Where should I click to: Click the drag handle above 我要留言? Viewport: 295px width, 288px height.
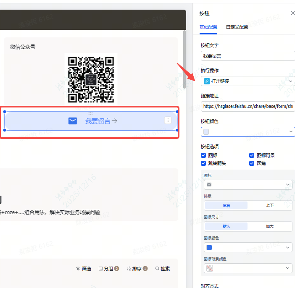coord(90,113)
